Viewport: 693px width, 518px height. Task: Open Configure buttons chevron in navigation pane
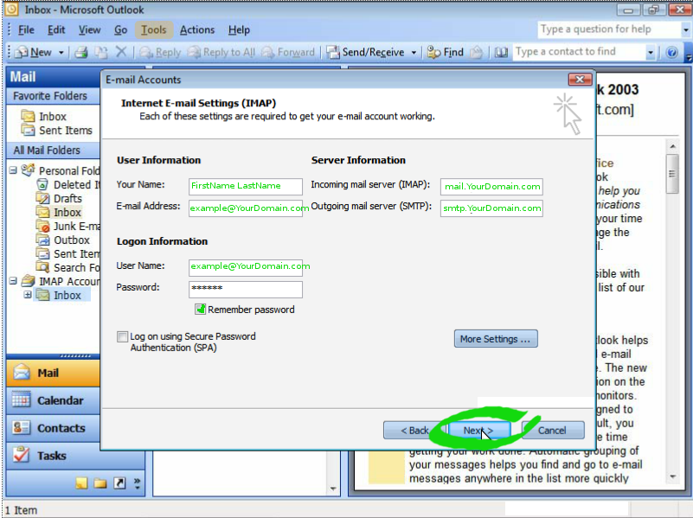click(x=137, y=483)
